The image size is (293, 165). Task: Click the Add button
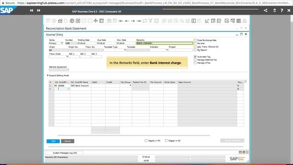(53, 141)
